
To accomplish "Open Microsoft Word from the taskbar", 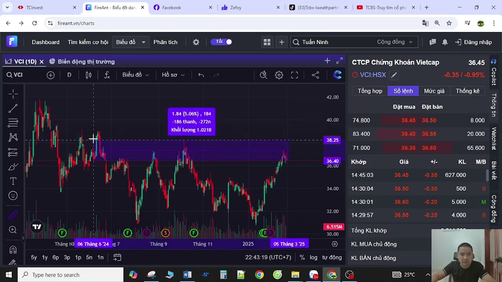I will (187, 275).
